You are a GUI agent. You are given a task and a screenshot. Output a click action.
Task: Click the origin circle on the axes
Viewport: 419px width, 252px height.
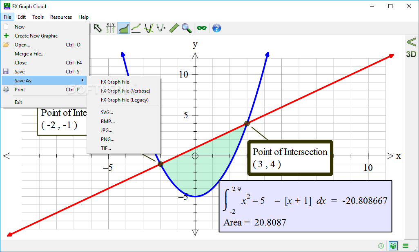(195, 156)
